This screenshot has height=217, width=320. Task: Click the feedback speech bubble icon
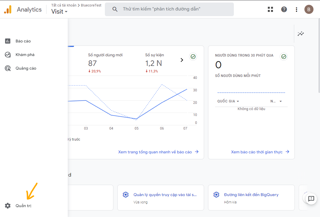point(311,199)
